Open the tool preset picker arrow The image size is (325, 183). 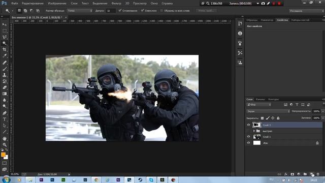[12, 11]
